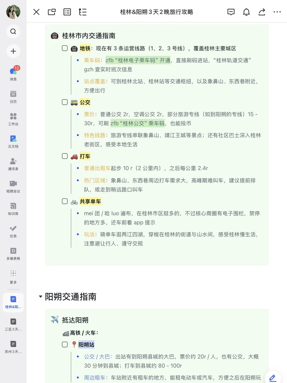Expand 更多 in the left sidebar

(x=13, y=275)
